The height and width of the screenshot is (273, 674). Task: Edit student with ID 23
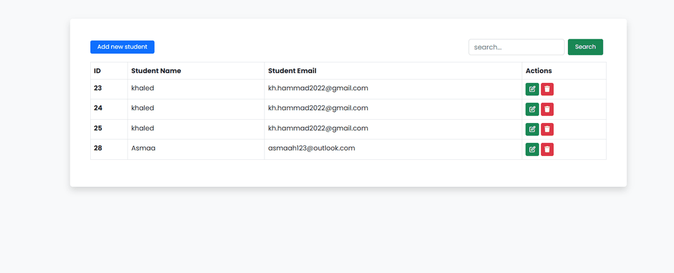532,89
